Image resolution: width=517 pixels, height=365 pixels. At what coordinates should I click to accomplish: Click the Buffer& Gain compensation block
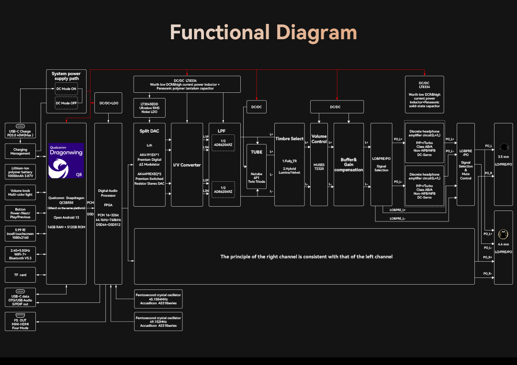coord(349,165)
